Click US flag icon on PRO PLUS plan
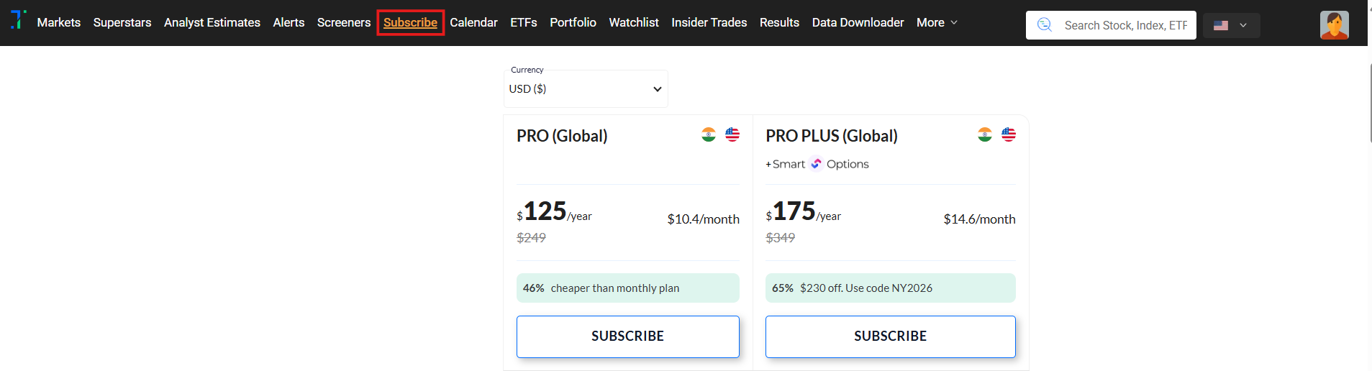The height and width of the screenshot is (371, 1372). click(1009, 134)
